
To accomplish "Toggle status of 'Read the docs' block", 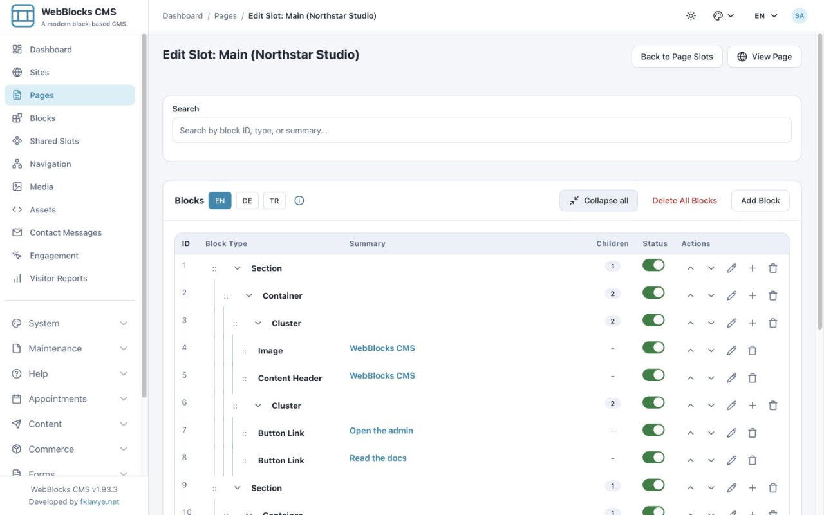I will [653, 458].
